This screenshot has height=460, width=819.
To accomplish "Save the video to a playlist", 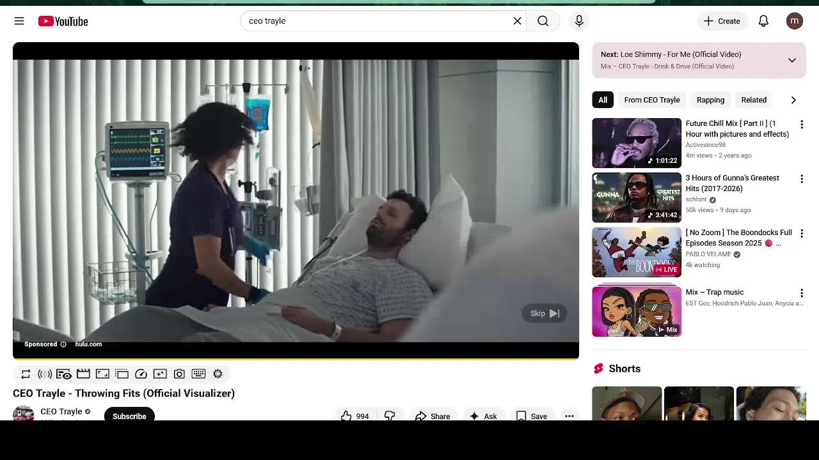I will coord(532,415).
